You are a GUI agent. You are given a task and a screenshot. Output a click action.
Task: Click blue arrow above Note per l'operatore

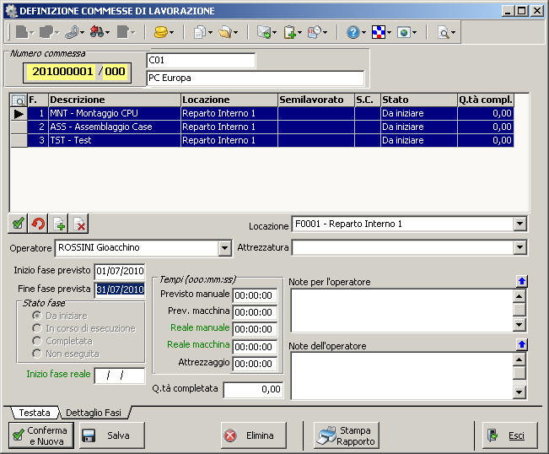click(520, 281)
